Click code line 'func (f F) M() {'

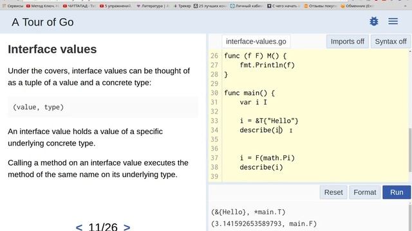255,56
